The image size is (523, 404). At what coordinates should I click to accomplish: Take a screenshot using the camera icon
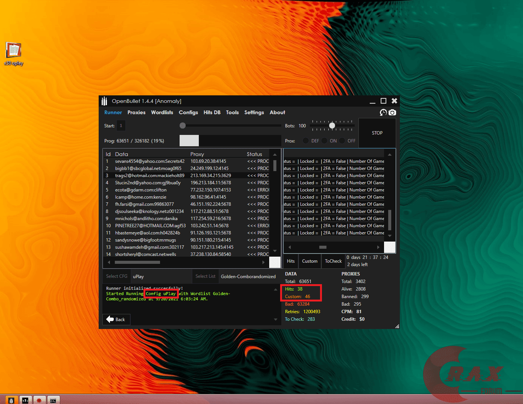(392, 112)
